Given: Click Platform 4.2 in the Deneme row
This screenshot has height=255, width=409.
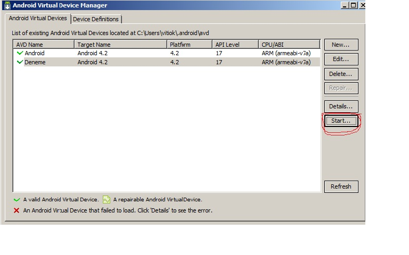Looking at the screenshot, I should pyautogui.click(x=175, y=62).
